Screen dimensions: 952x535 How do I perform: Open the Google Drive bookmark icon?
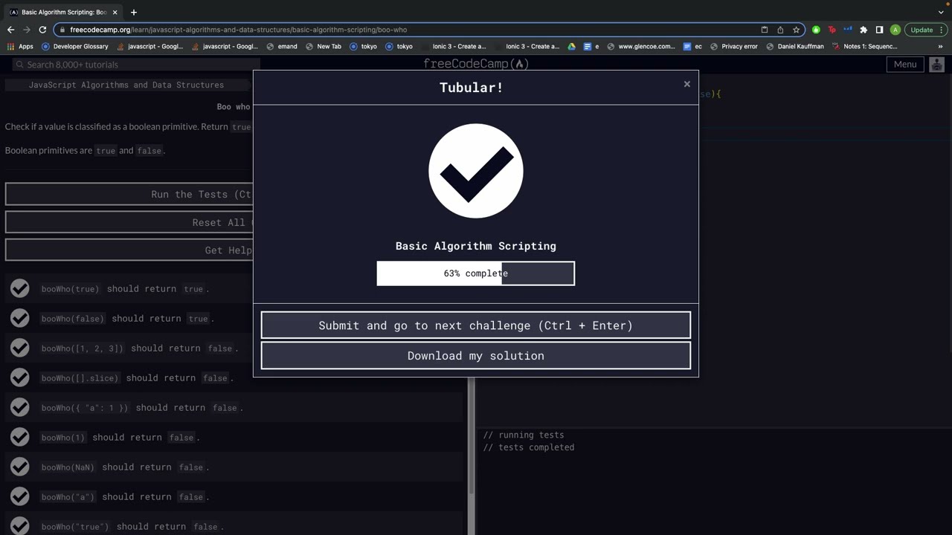(x=571, y=46)
